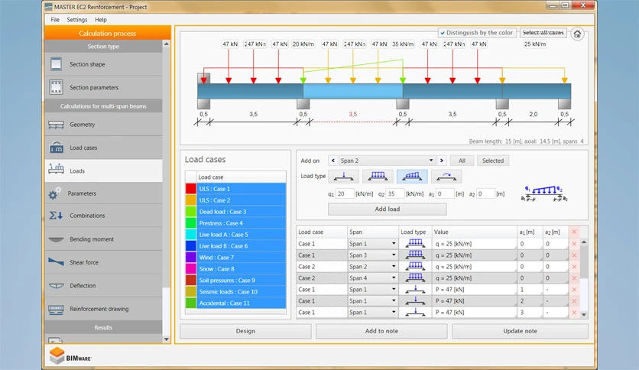Select Dead load : Case 3 row
Screen dimensions: 639x370
click(242, 212)
